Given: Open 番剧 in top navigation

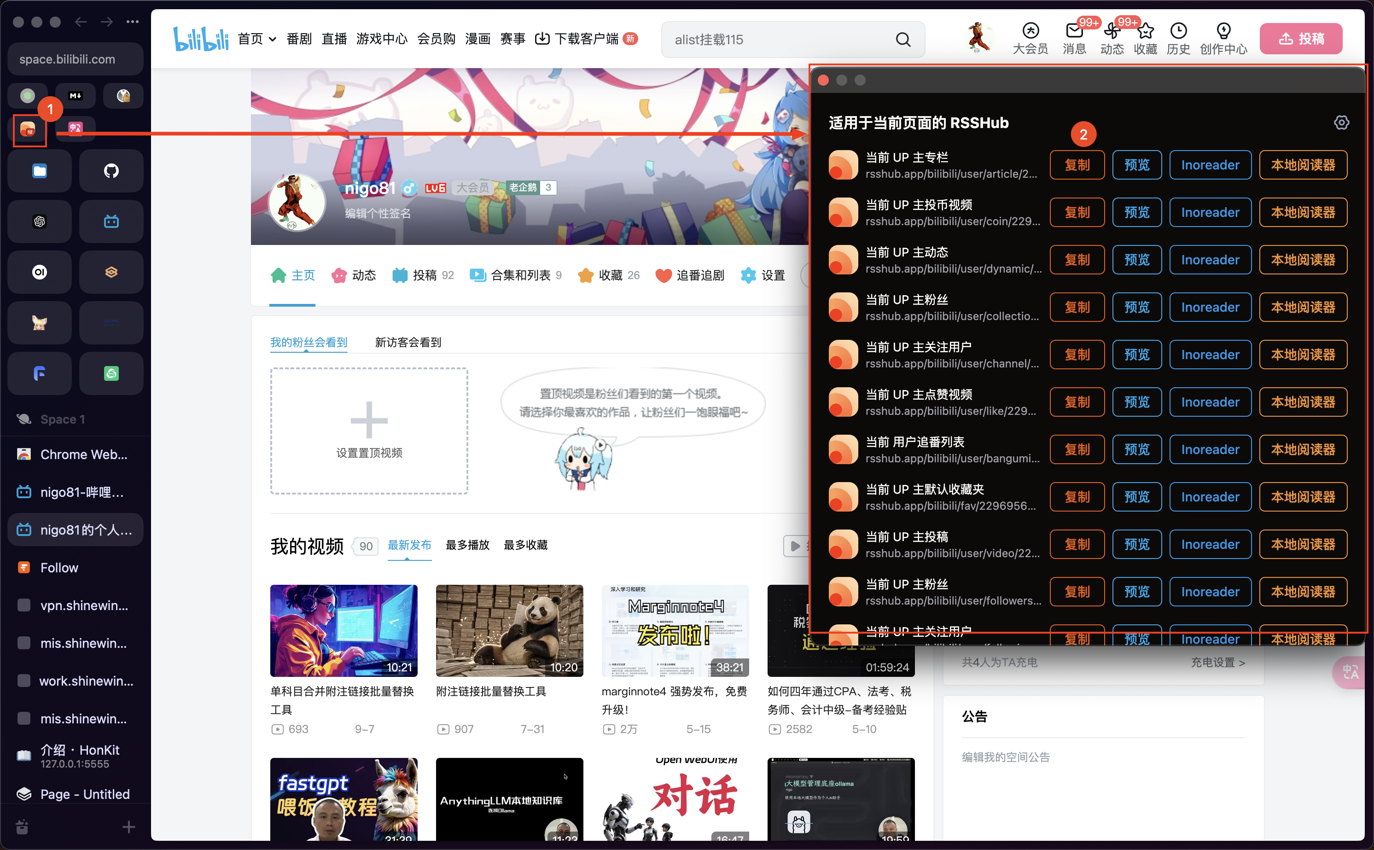Looking at the screenshot, I should pyautogui.click(x=298, y=39).
